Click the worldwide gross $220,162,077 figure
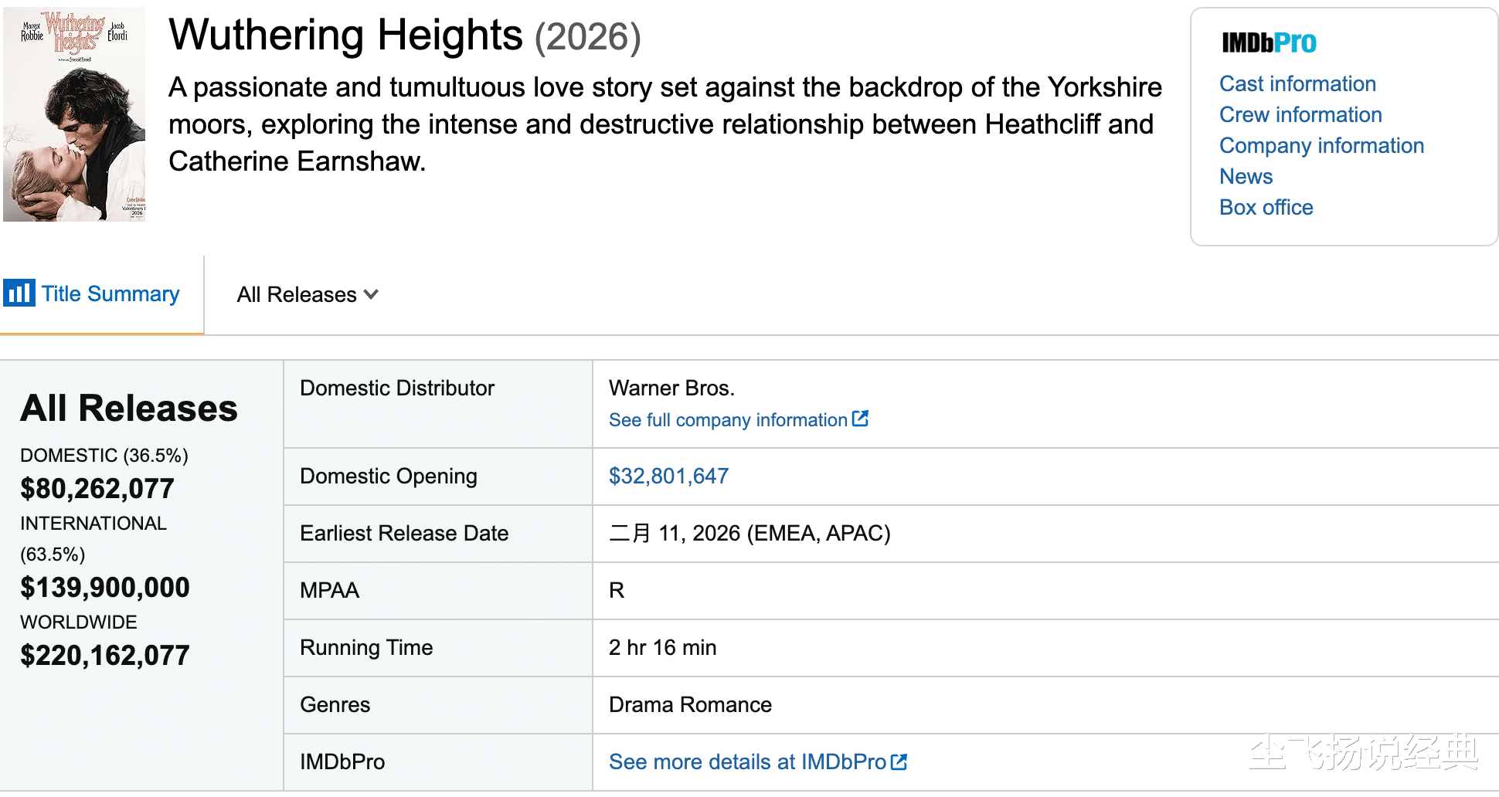 coord(104,656)
